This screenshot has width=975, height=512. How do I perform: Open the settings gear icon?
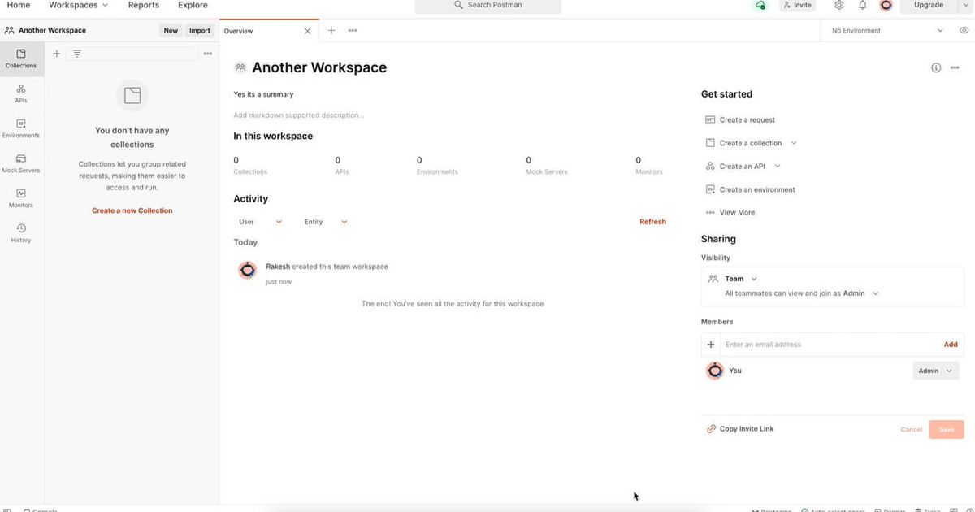point(839,5)
